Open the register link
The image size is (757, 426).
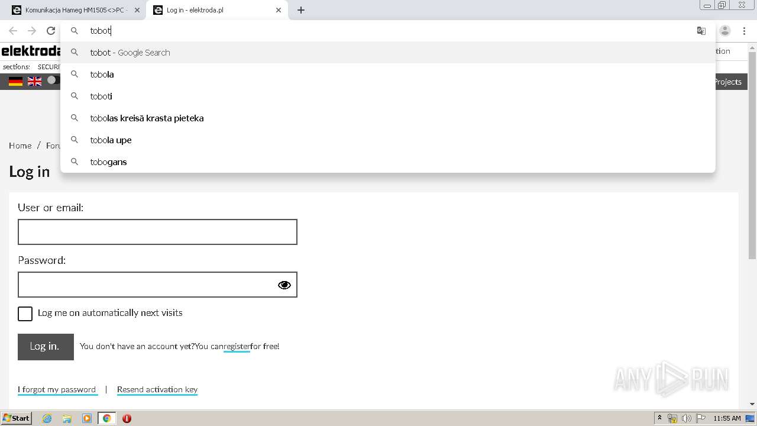pyautogui.click(x=237, y=347)
